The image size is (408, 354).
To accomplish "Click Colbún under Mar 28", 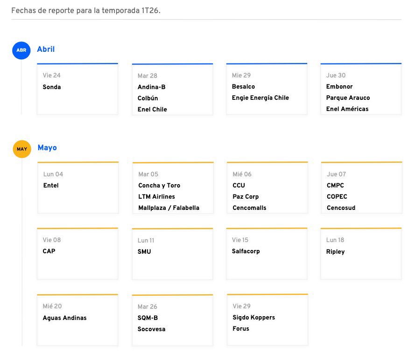I will (x=148, y=98).
